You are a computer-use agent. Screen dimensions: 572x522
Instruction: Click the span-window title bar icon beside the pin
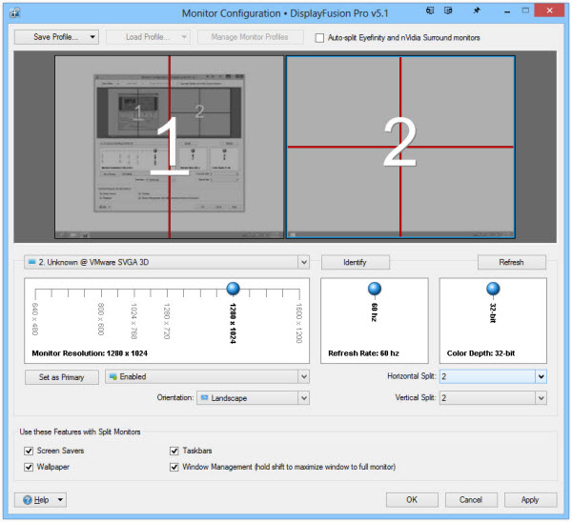click(x=448, y=10)
